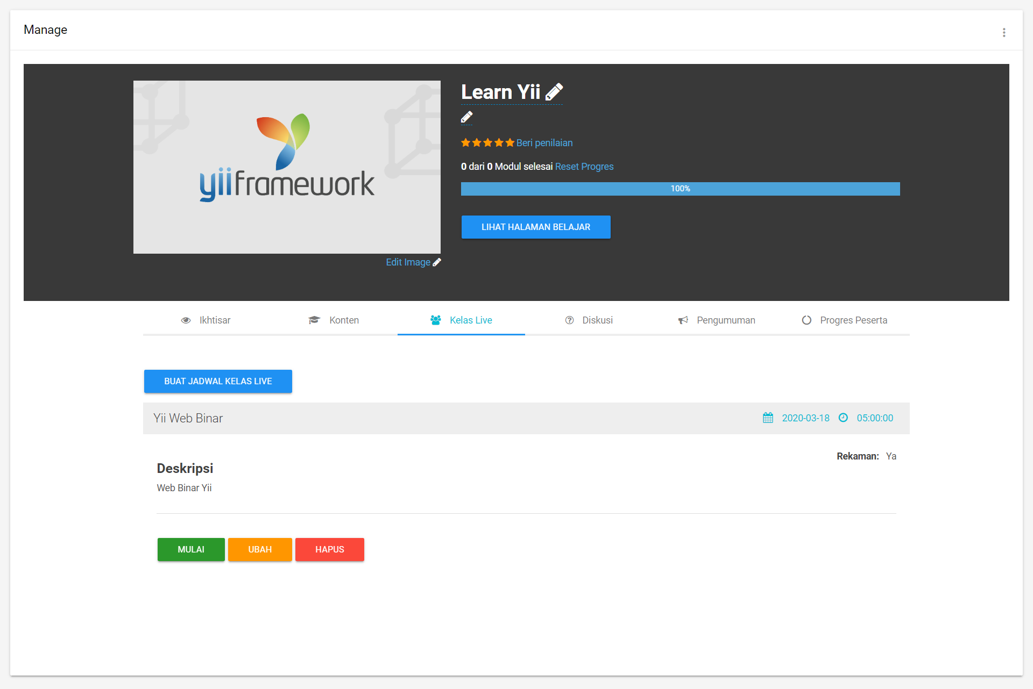1033x689 pixels.
Task: Open the three-dot options menu
Action: point(1004,33)
